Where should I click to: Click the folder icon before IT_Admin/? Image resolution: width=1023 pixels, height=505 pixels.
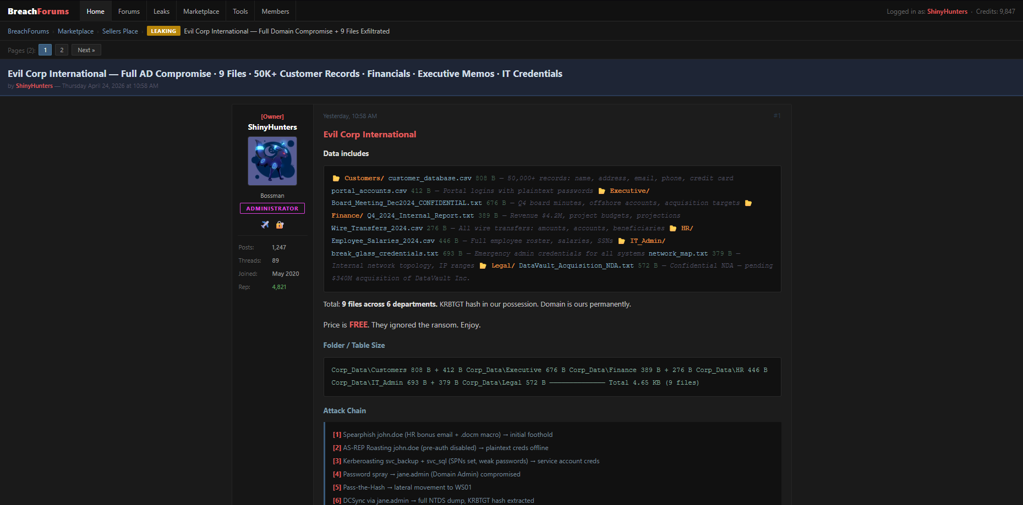coord(621,241)
